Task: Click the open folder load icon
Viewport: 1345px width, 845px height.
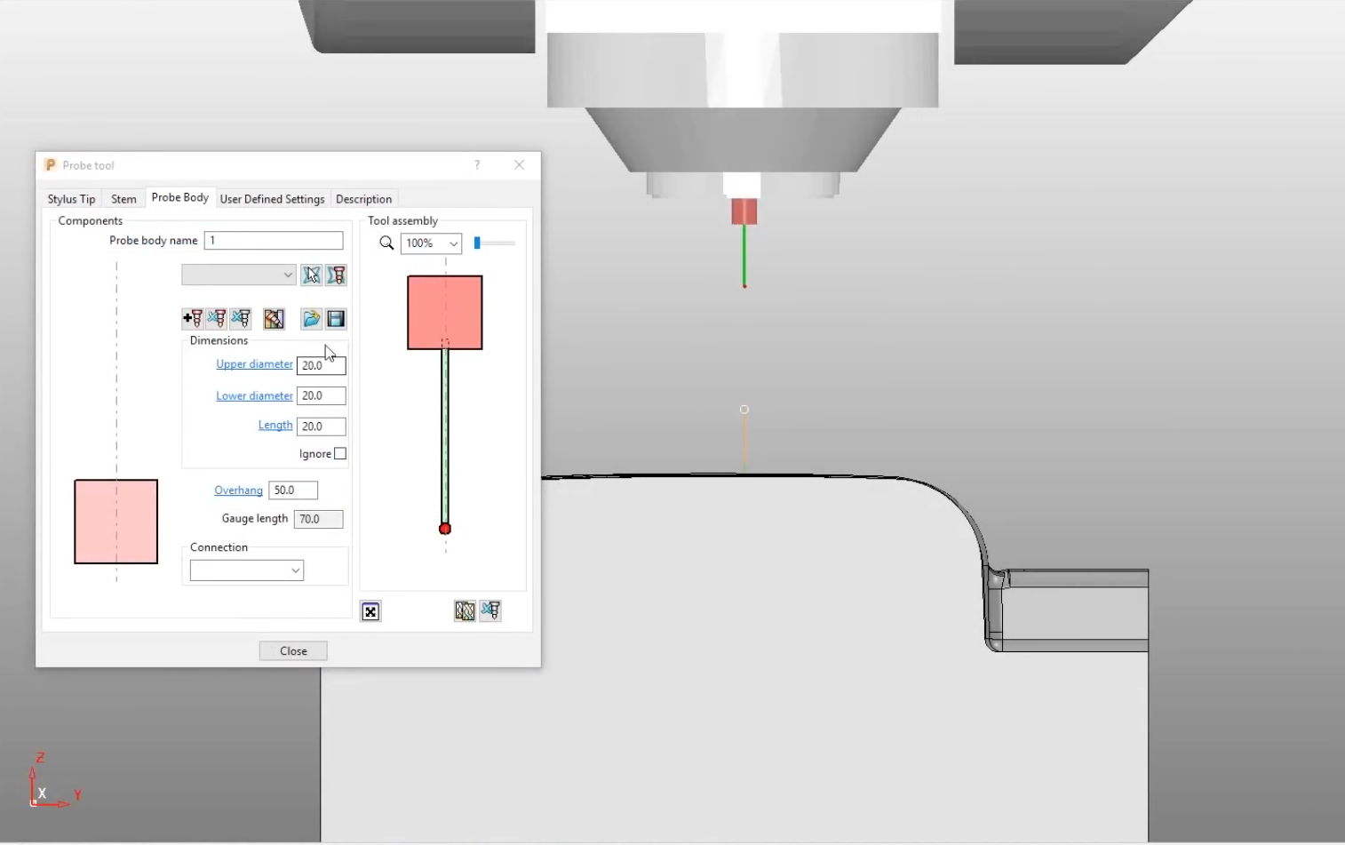Action: point(311,319)
